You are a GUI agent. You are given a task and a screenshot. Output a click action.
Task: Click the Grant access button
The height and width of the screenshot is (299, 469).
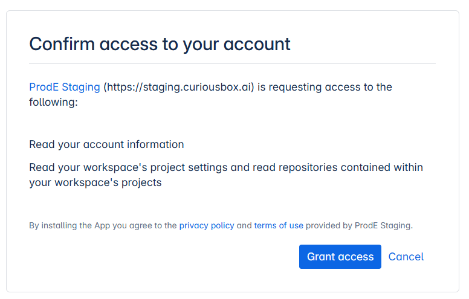[x=340, y=257]
